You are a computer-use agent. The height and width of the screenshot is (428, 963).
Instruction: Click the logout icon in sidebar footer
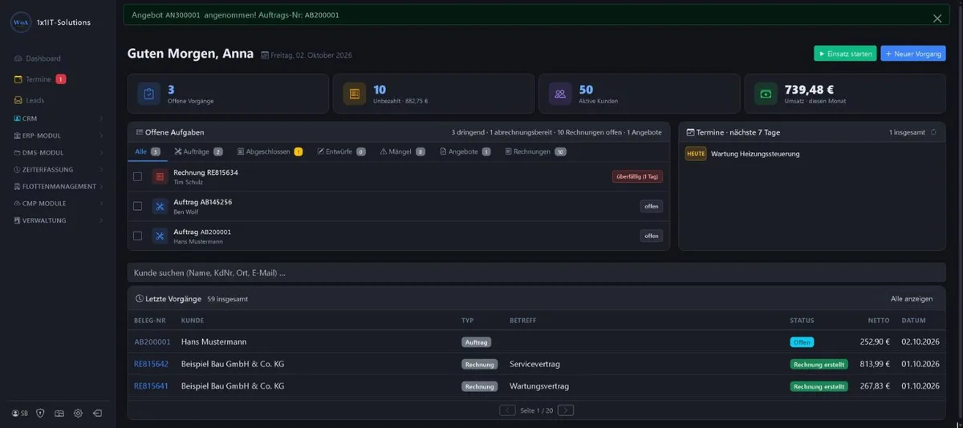tap(97, 413)
